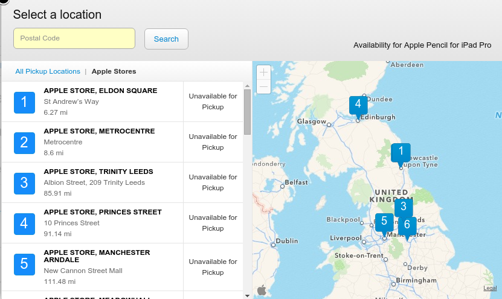Viewport: 502px width, 299px height.
Task: Click the Apple logo on the map
Action: pos(262,290)
